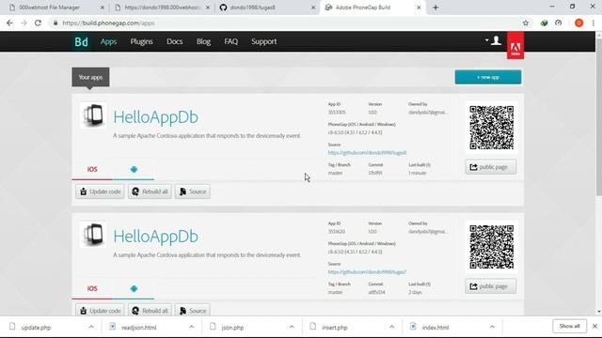The image size is (602, 338).
Task: Click Source button for first app
Action: 193,192
